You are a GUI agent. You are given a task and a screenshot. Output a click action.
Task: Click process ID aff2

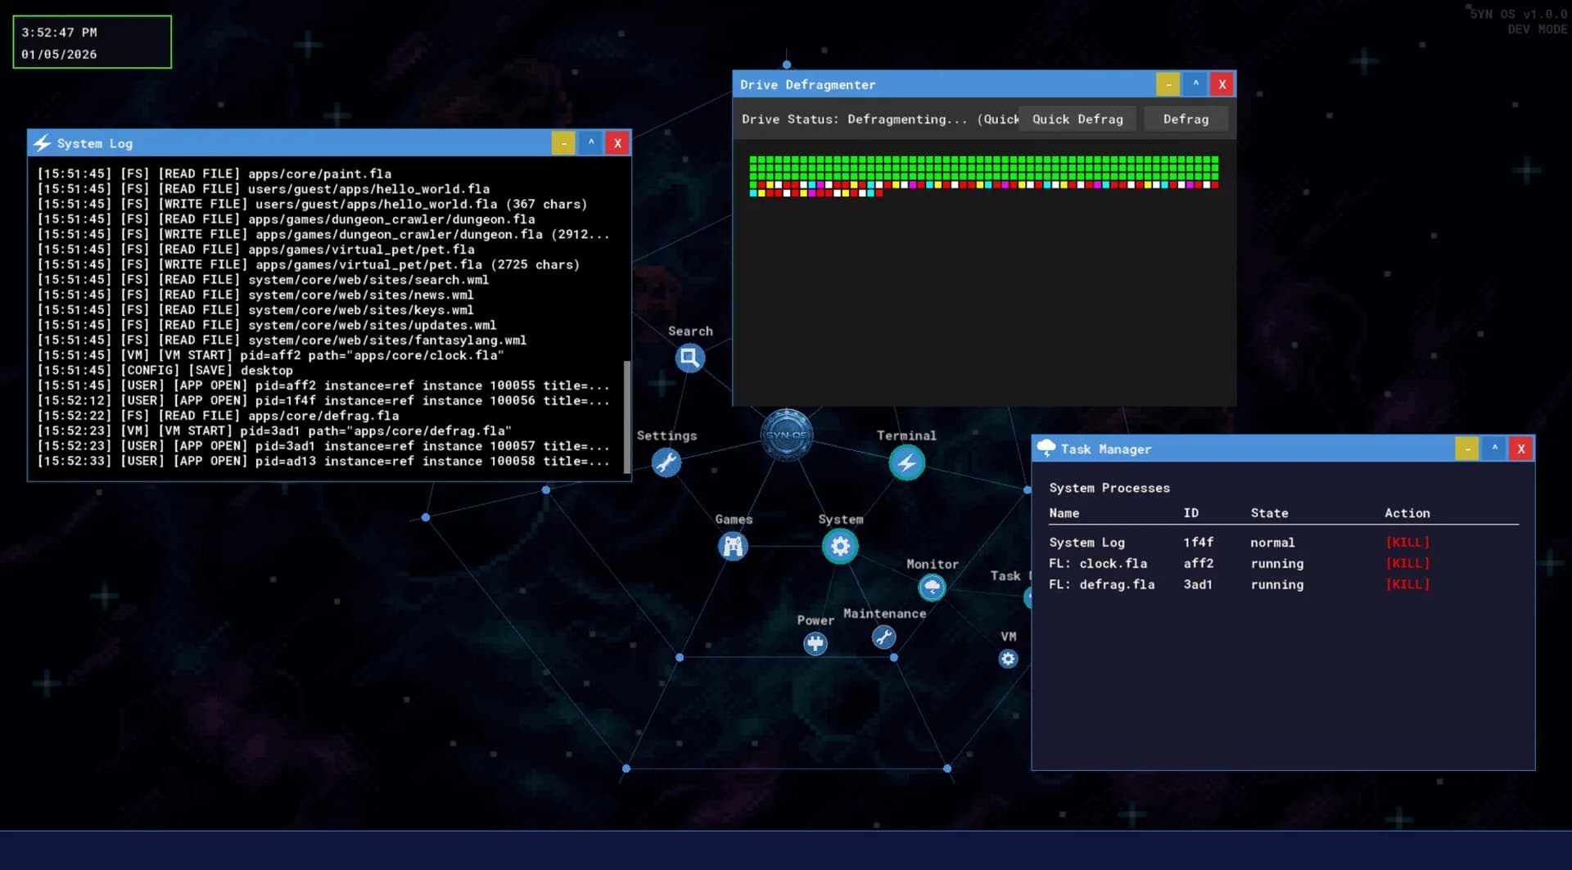1198,563
